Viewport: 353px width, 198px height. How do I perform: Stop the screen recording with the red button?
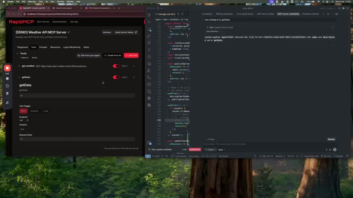7,68
